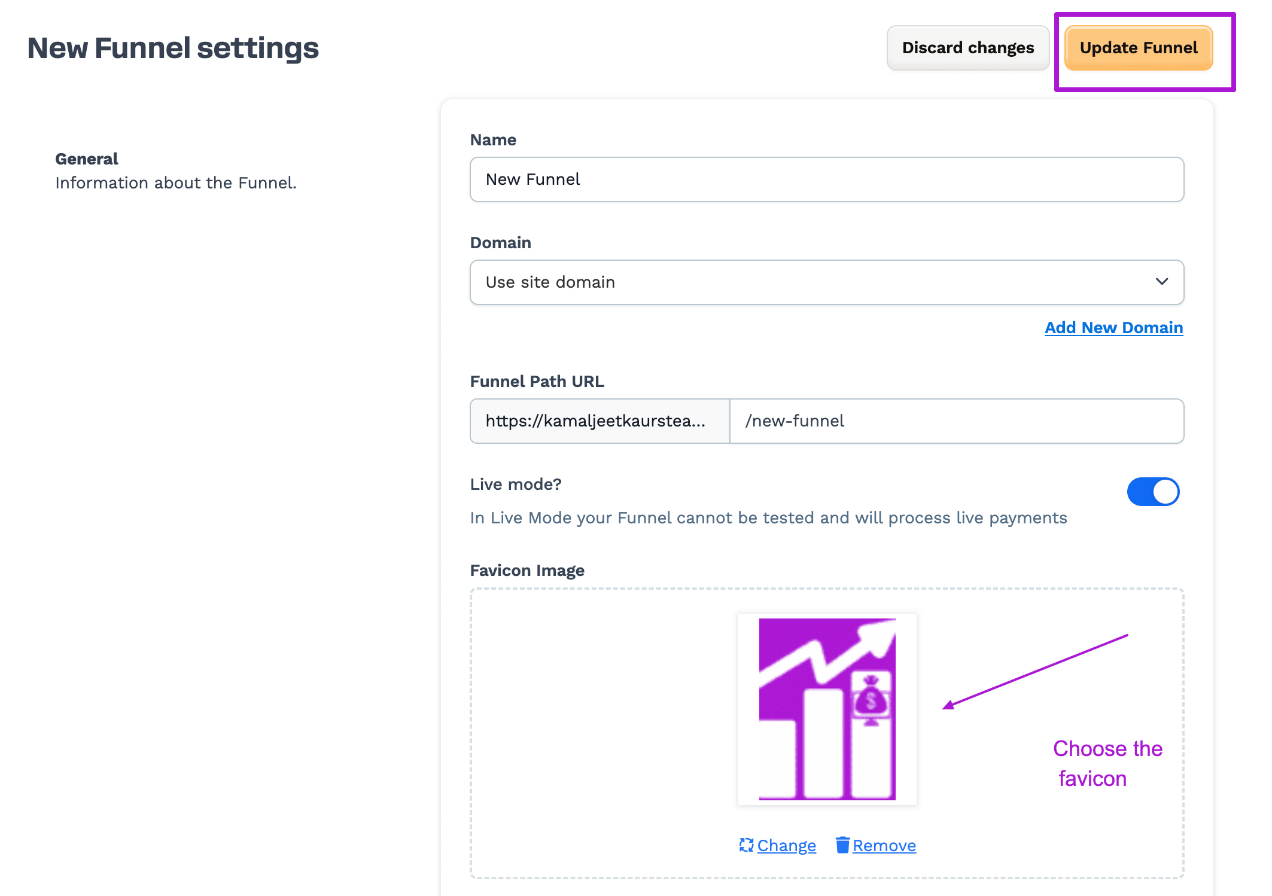Click the https://kamaljeetkaurstea... URL prefix box
The height and width of the screenshot is (896, 1272).
(x=600, y=421)
